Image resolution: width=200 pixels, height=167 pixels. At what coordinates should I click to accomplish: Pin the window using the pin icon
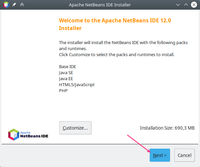coord(14,5)
